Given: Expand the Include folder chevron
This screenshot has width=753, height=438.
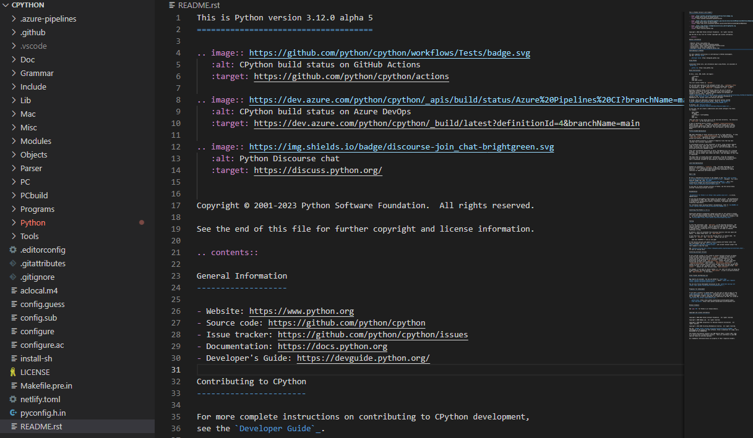Looking at the screenshot, I should tap(14, 86).
